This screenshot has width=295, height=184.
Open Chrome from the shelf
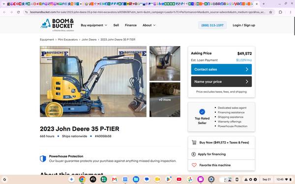pyautogui.click(x=82, y=179)
